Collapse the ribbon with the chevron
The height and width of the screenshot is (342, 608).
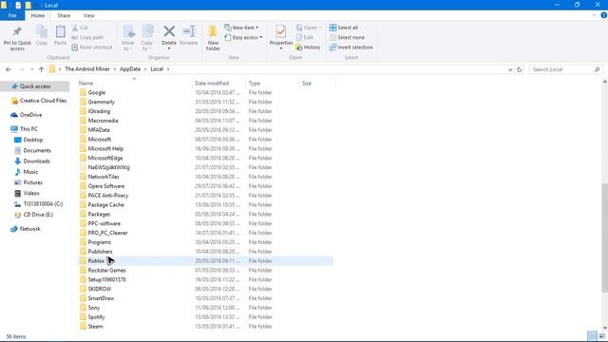click(594, 15)
